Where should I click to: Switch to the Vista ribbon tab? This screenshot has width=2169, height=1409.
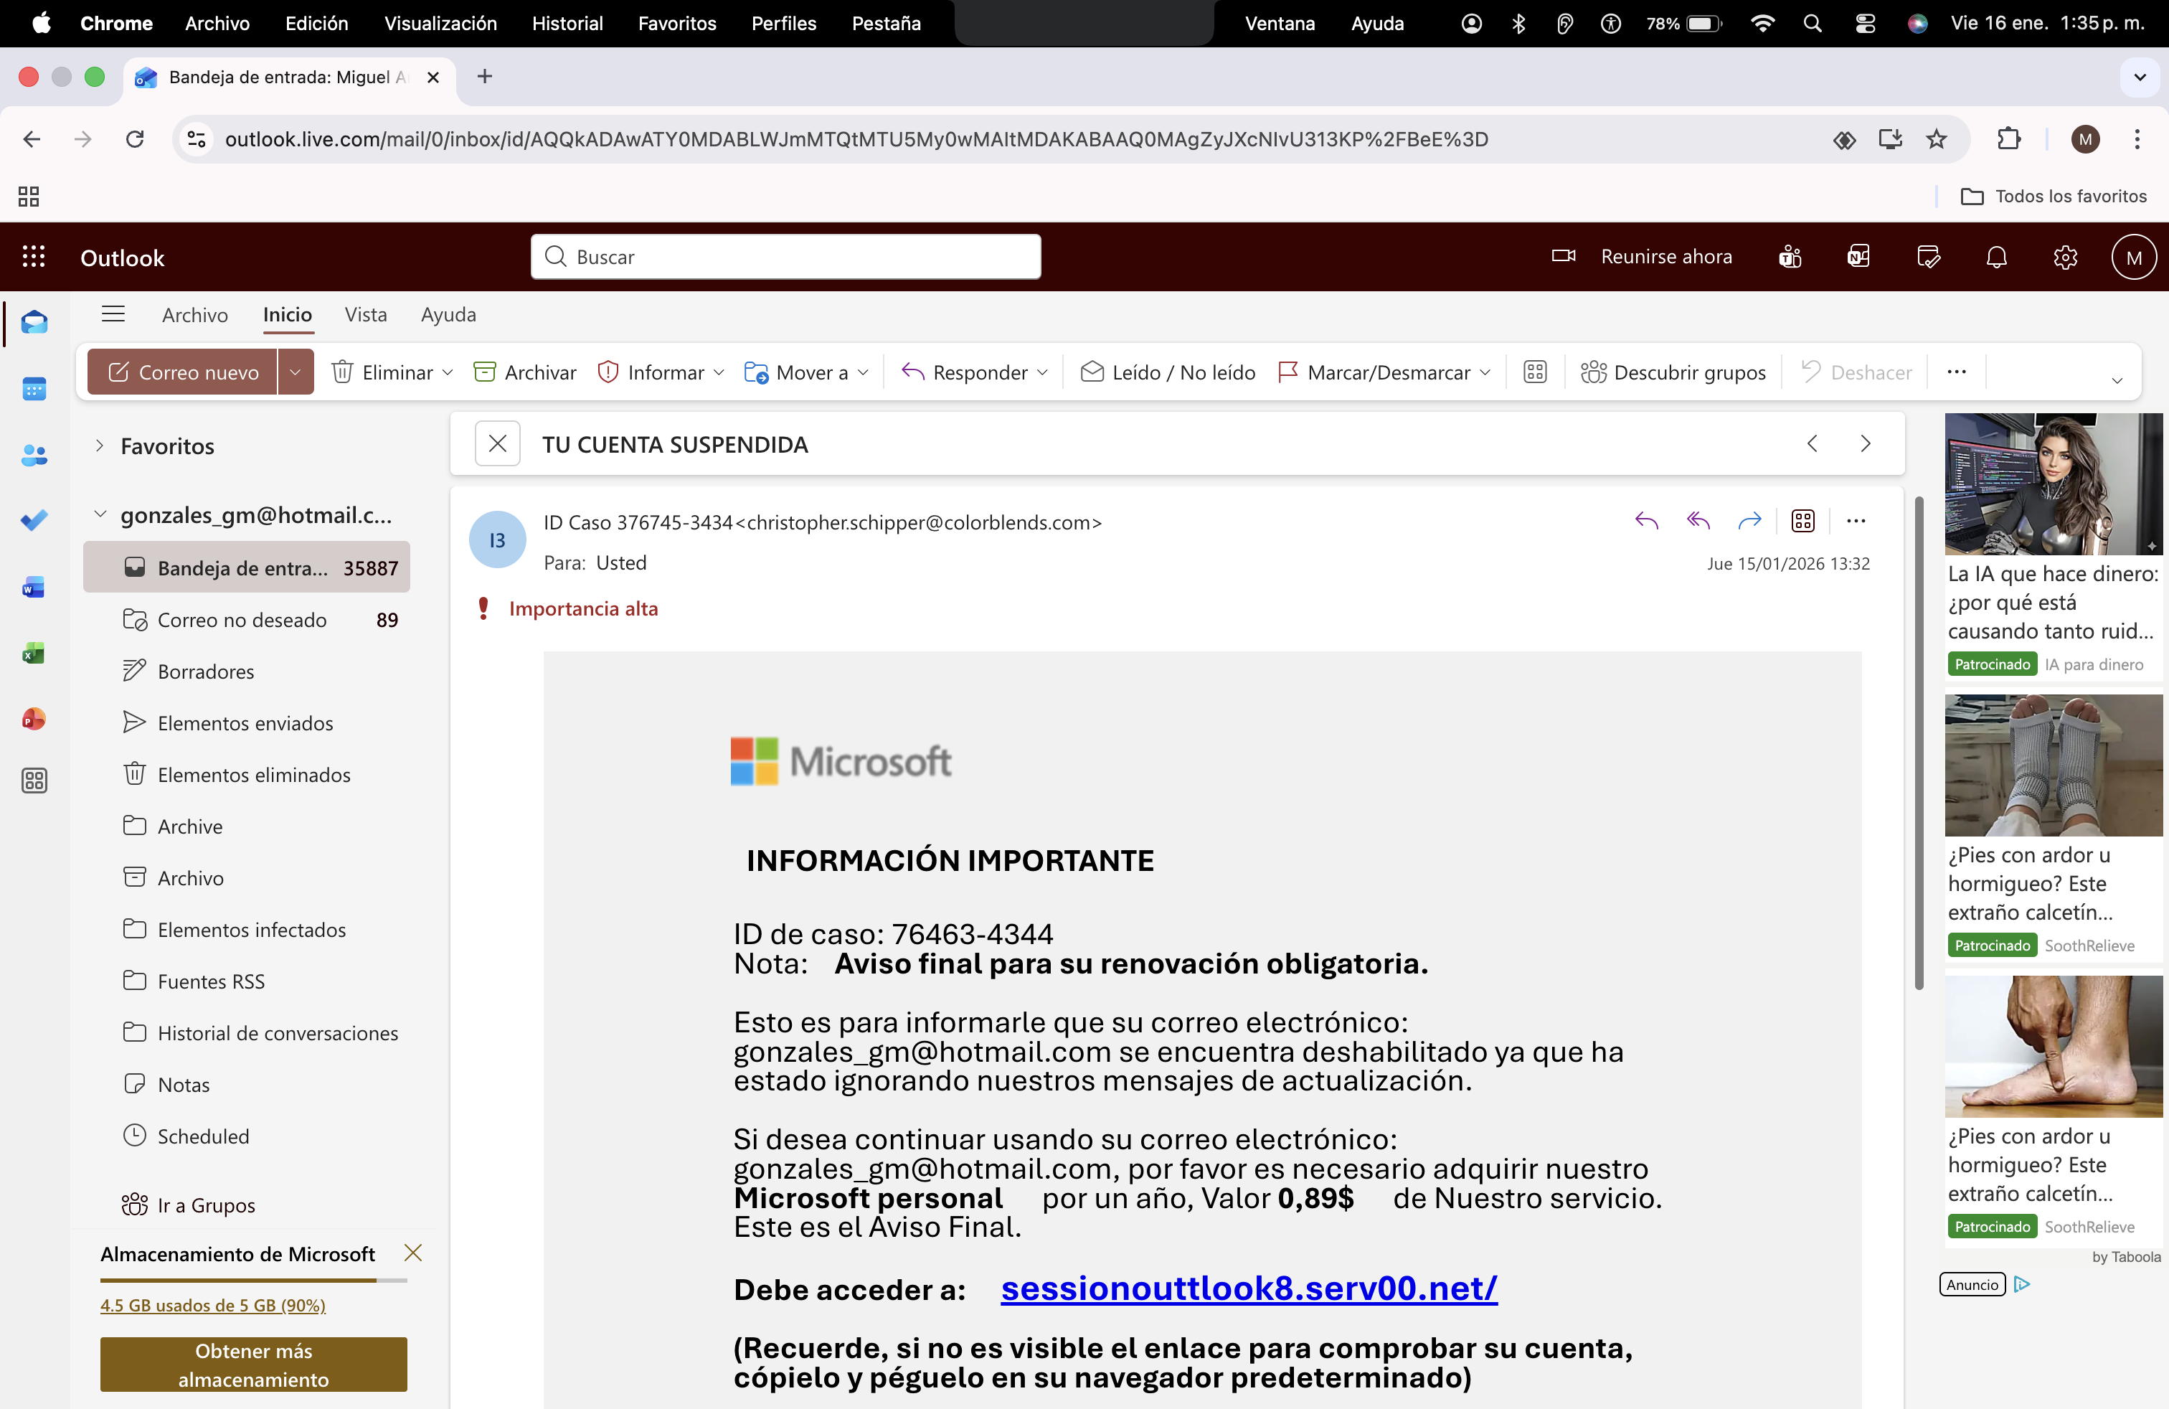[x=366, y=314]
